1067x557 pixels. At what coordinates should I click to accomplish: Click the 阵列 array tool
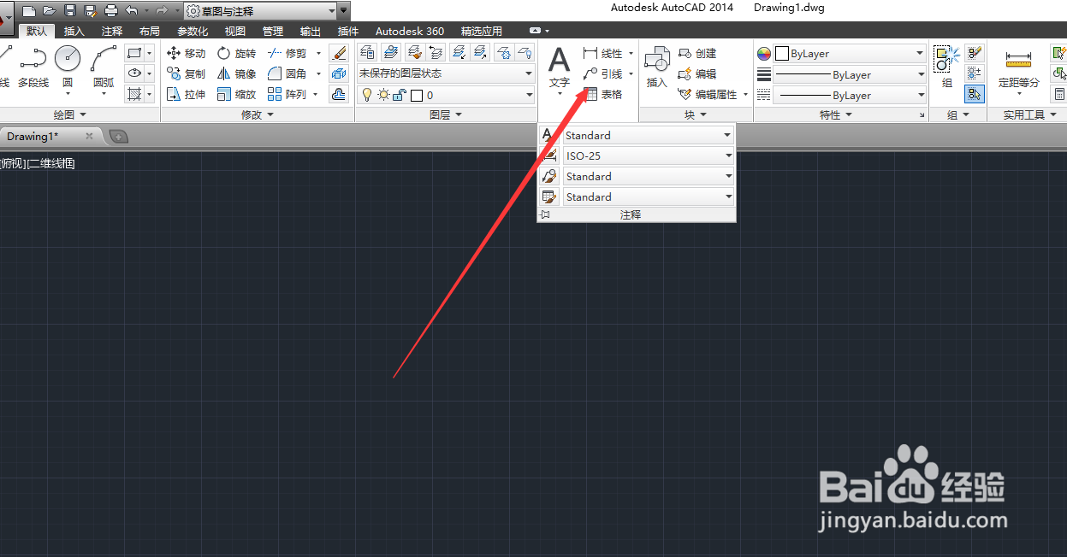point(287,94)
